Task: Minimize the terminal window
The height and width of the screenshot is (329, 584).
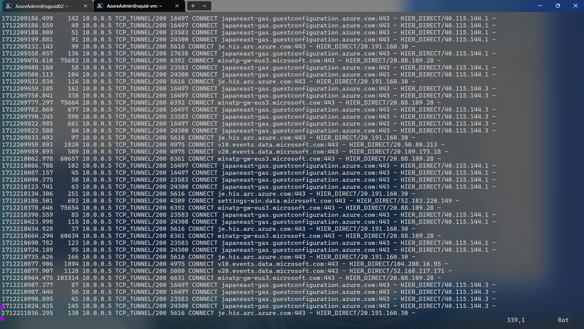Action: click(540, 6)
